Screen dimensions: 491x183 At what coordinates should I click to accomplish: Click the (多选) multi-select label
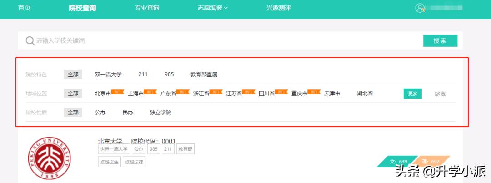click(x=440, y=94)
